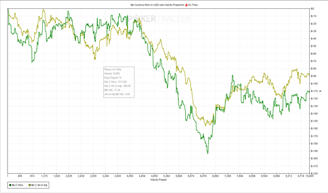Click the y-axis label '$0'
The height and width of the screenshot is (193, 328).
coord(313,8)
